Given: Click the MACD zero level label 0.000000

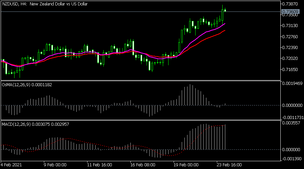Looking at the screenshot, I should [291, 150].
